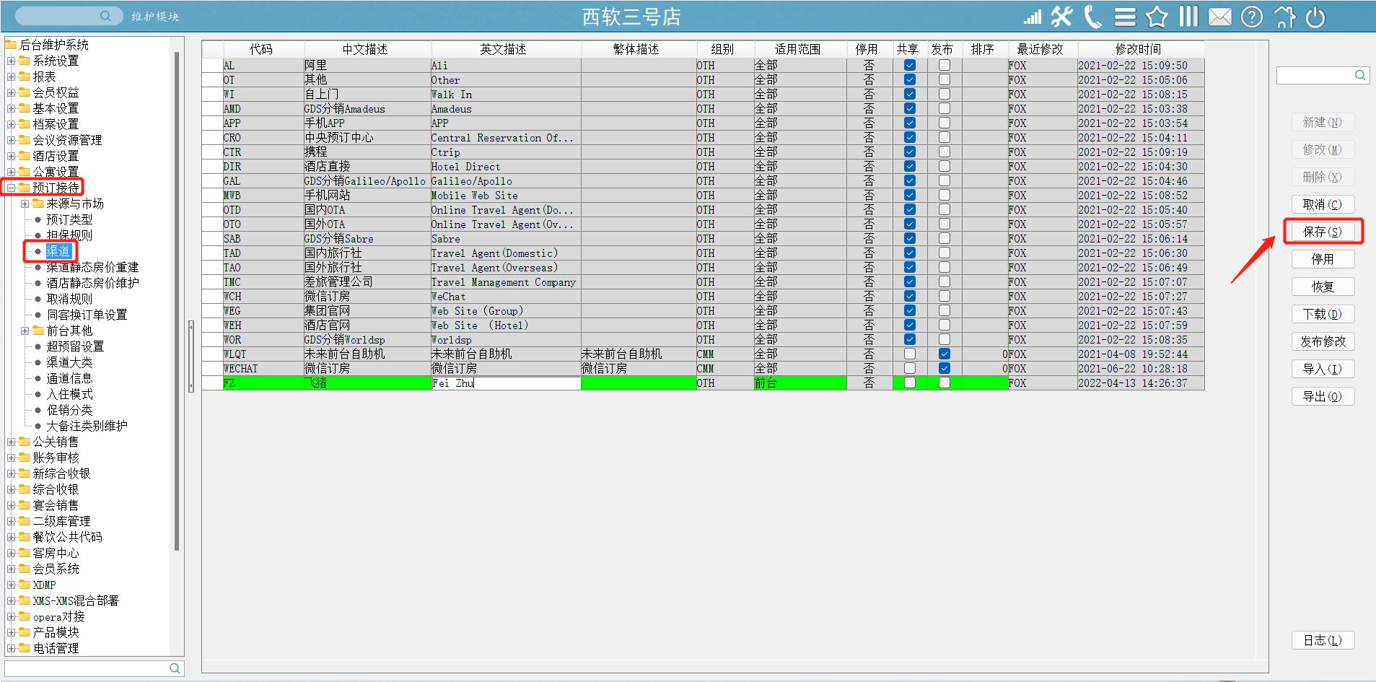Expand the 系统设置 folder
Image resolution: width=1376 pixels, height=682 pixels.
(x=11, y=61)
